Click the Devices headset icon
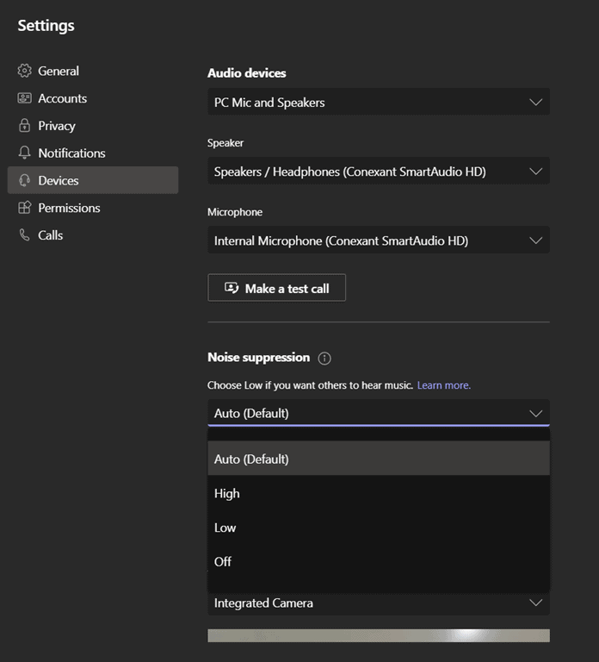599x662 pixels. [24, 180]
